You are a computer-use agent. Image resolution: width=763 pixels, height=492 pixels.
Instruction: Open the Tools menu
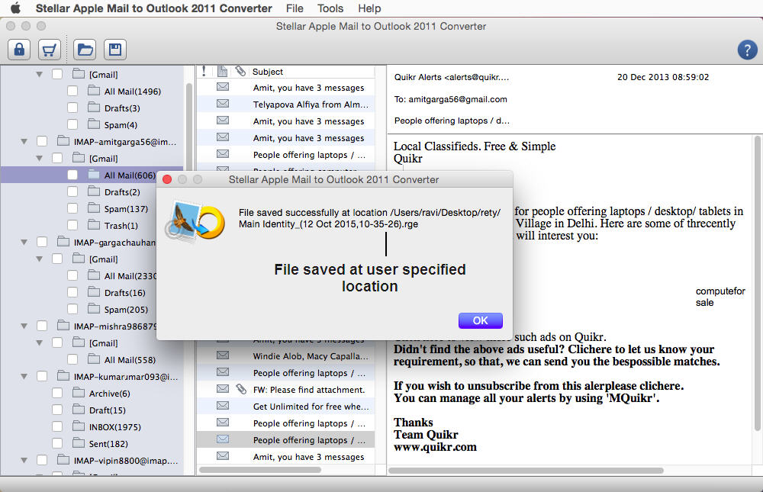pyautogui.click(x=330, y=8)
